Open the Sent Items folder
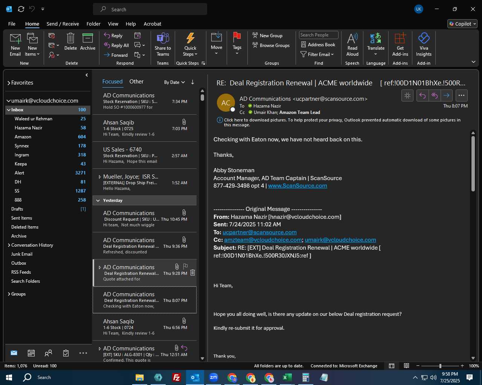482x385 pixels. pyautogui.click(x=48, y=218)
